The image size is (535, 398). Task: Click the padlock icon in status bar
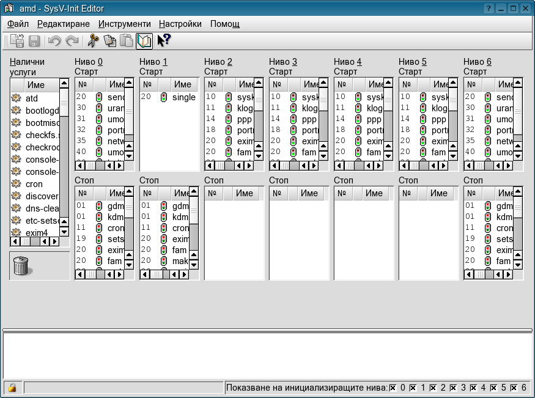(12, 388)
